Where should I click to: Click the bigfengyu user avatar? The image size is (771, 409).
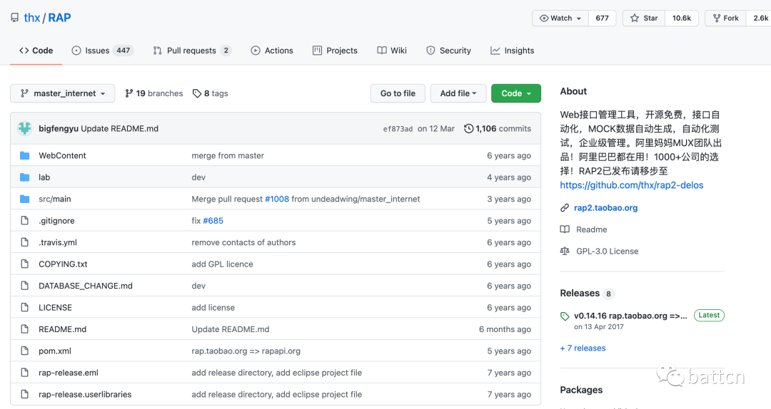pyautogui.click(x=25, y=128)
